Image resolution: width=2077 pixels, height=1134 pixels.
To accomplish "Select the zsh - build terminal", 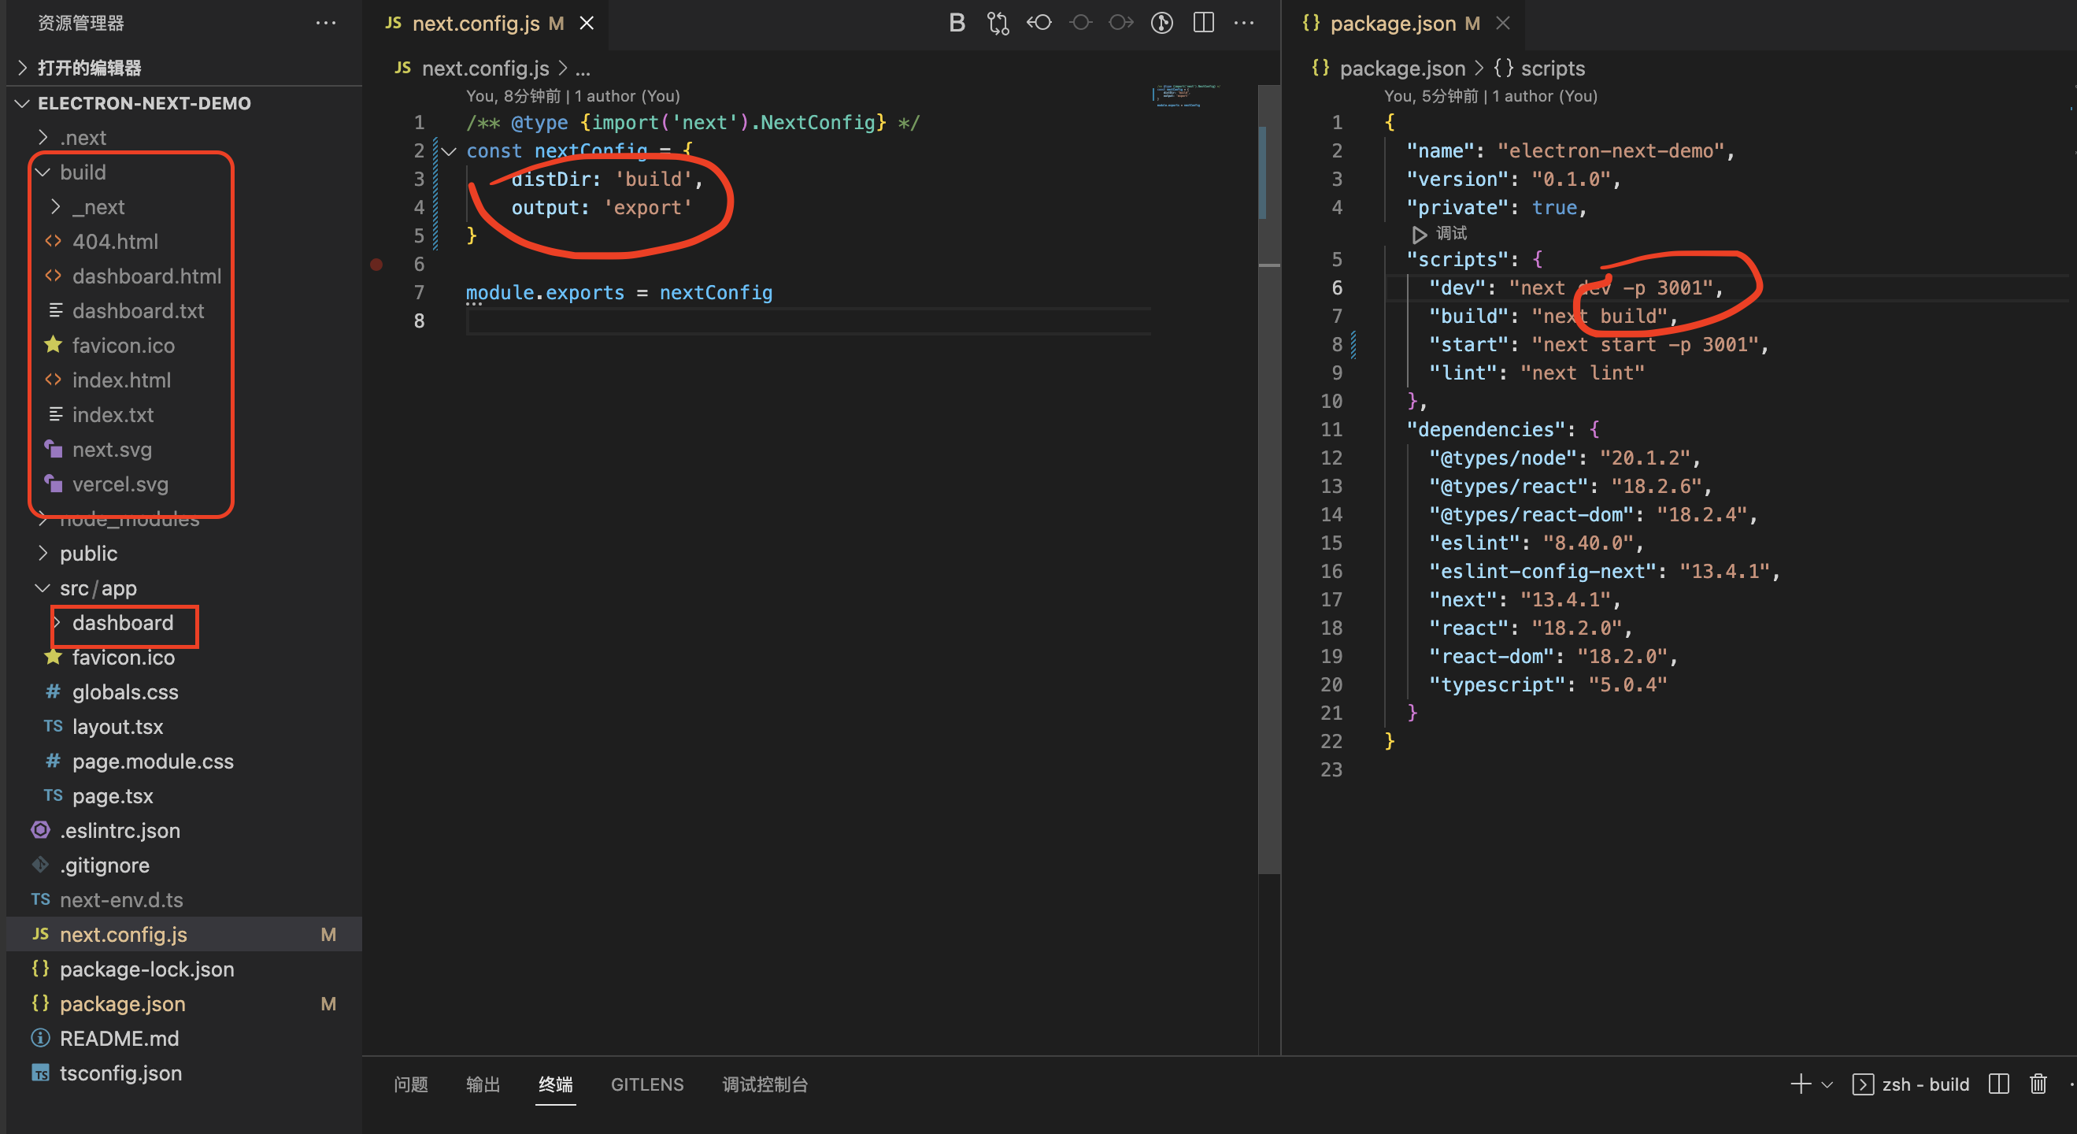I will [1911, 1084].
